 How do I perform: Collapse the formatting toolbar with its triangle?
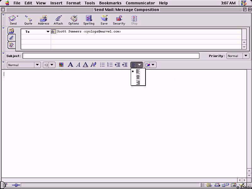click(3, 62)
